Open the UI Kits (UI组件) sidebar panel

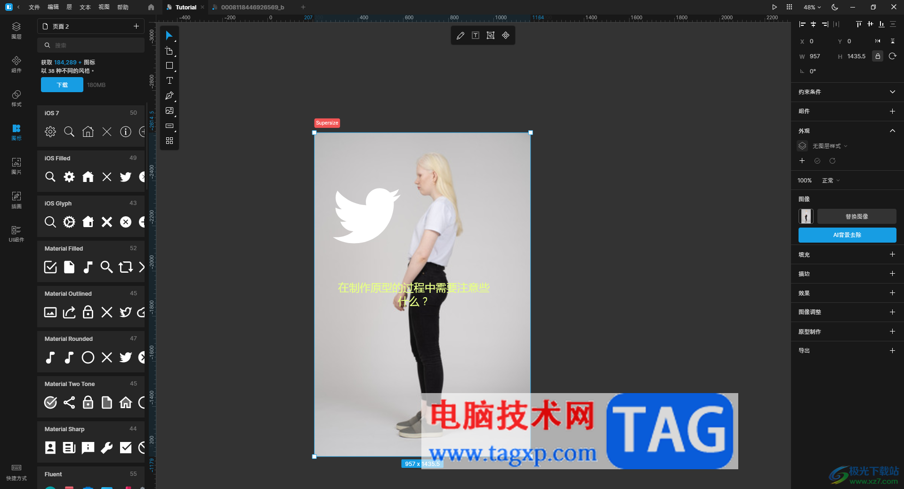[16, 234]
